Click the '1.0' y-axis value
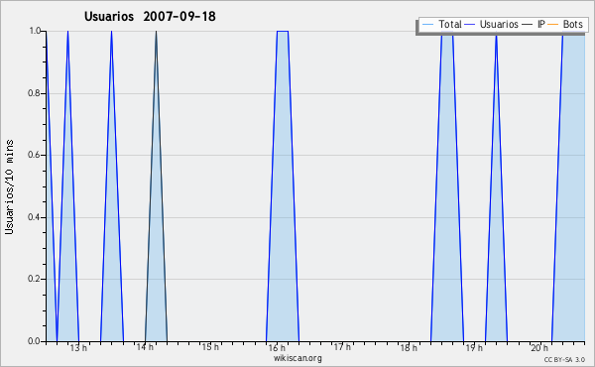The height and width of the screenshot is (367, 595). point(35,31)
